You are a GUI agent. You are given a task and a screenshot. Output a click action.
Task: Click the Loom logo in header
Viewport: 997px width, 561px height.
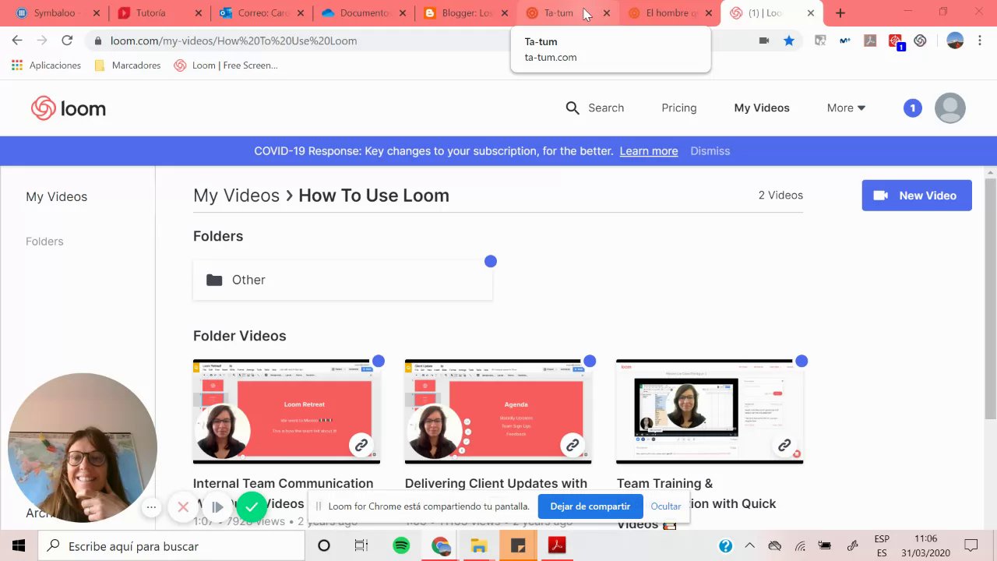coord(69,108)
